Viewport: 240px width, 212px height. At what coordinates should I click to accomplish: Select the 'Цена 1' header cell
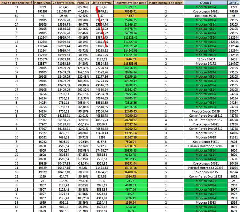click(234, 3)
